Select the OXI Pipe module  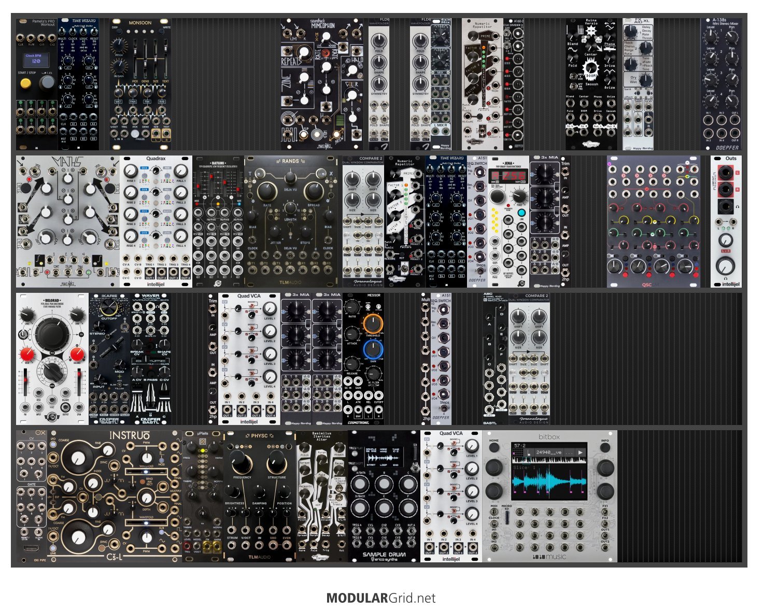click(x=32, y=496)
